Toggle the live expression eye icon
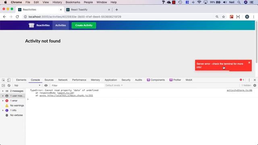Viewport: 258px width, 145px height. point(46,85)
